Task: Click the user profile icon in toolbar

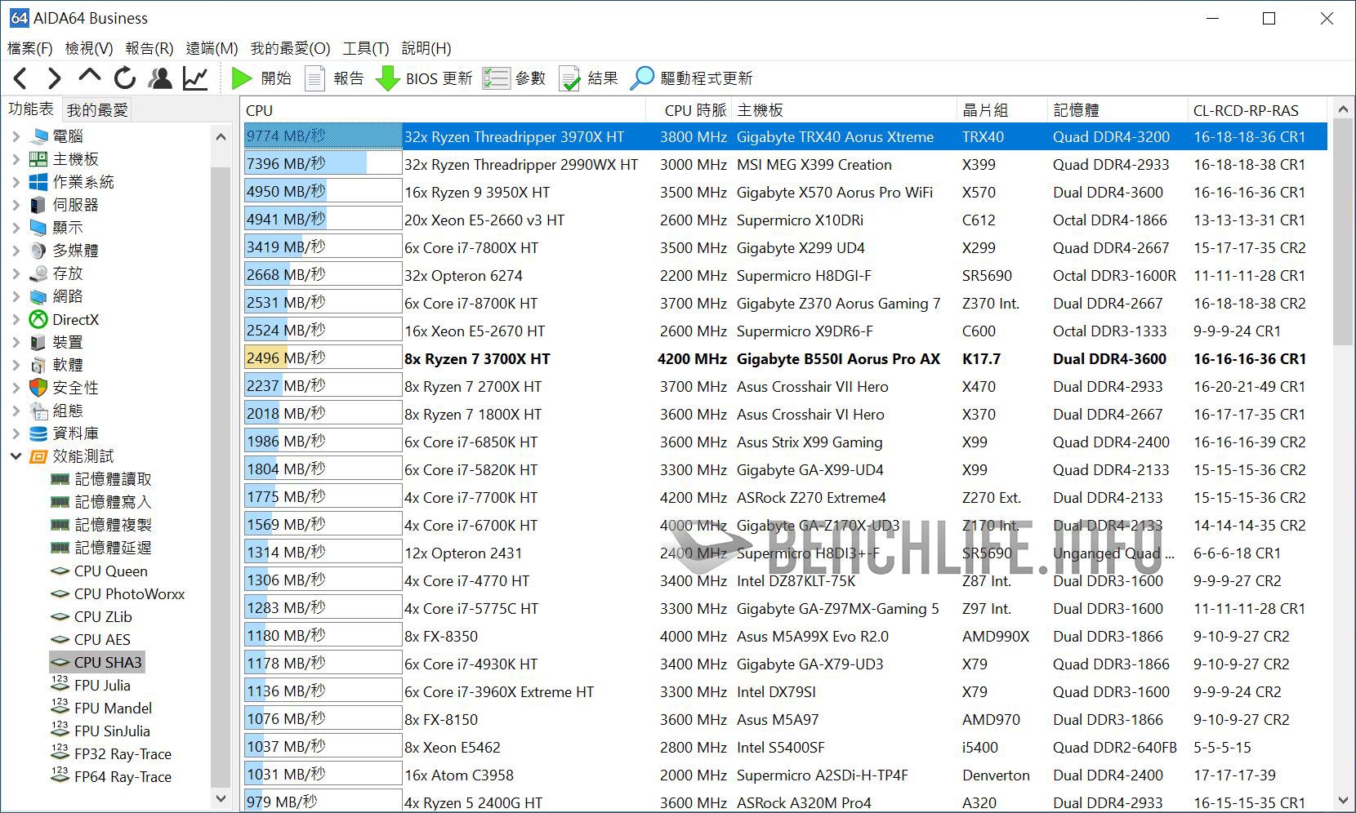Action: (160, 78)
